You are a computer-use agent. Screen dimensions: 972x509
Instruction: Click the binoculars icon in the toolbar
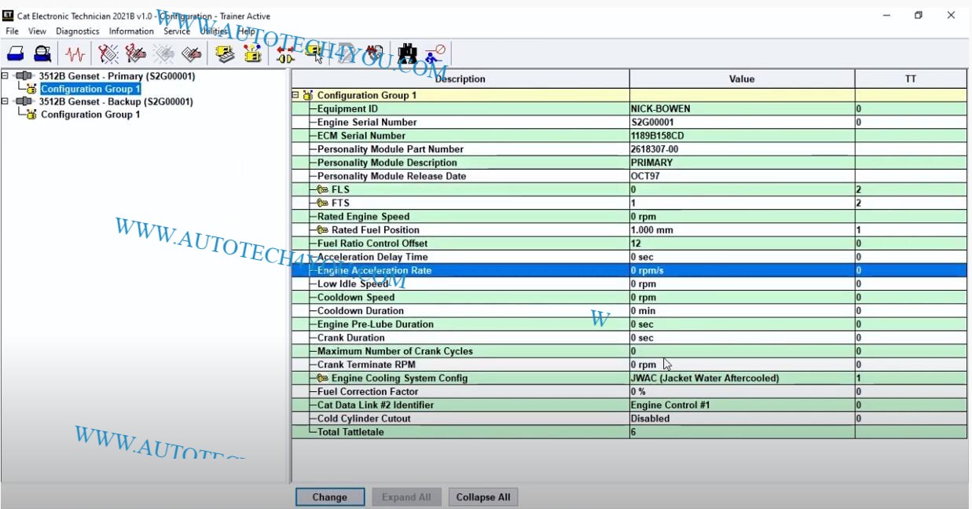click(x=407, y=54)
